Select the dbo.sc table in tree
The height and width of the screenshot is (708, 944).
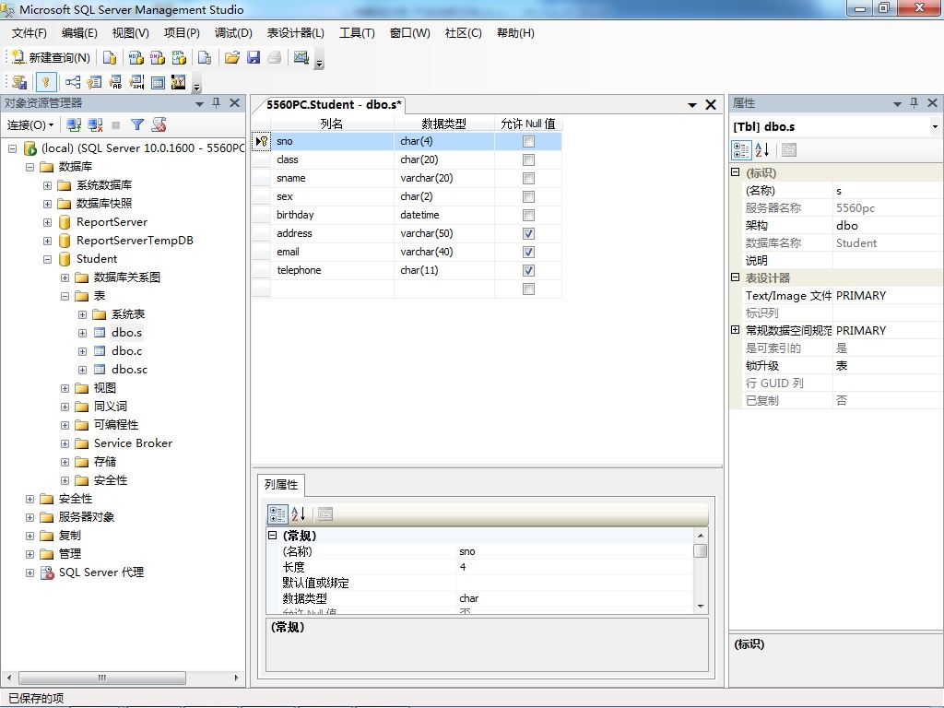[x=129, y=370]
